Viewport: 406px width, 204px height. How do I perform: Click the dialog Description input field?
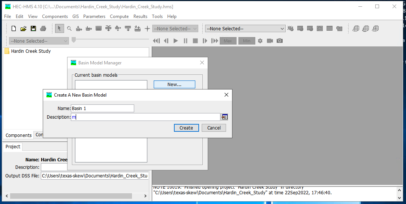tap(145, 117)
